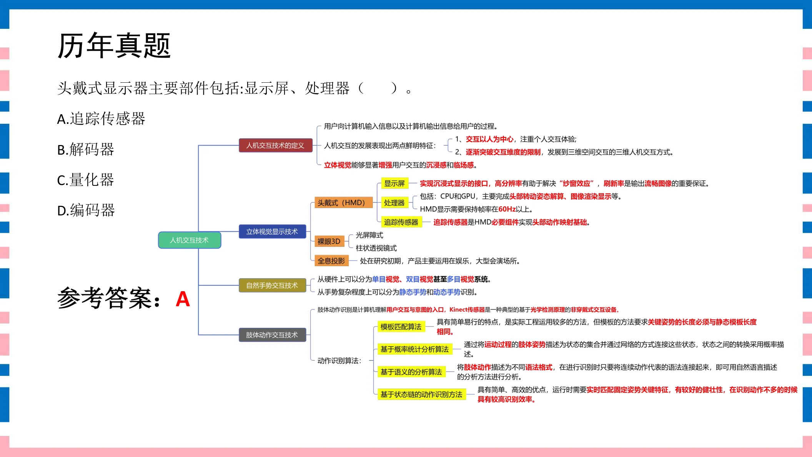812x457 pixels.
Task: Click the line 肢体动作识别是计算机理解用户交互
Action: point(468,310)
